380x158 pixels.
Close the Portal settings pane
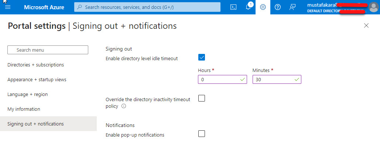(x=366, y=25)
